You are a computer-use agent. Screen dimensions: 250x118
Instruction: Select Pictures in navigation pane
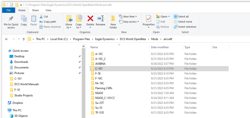[x=19, y=73]
